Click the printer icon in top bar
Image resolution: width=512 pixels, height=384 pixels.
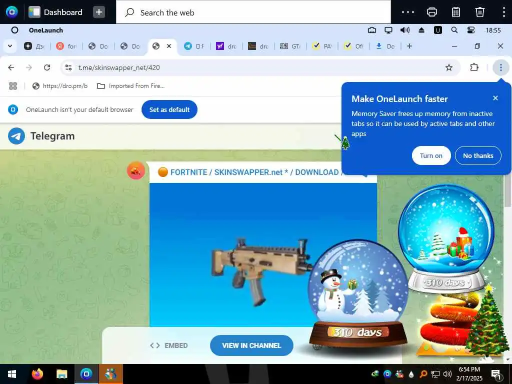(431, 12)
